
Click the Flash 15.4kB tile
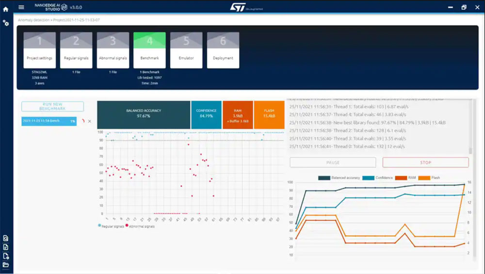coord(269,115)
